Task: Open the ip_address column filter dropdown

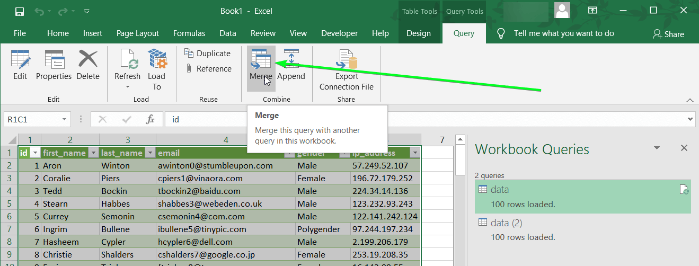Action: (x=414, y=153)
